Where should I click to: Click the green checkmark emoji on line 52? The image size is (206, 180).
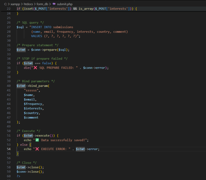(x=37, y=140)
